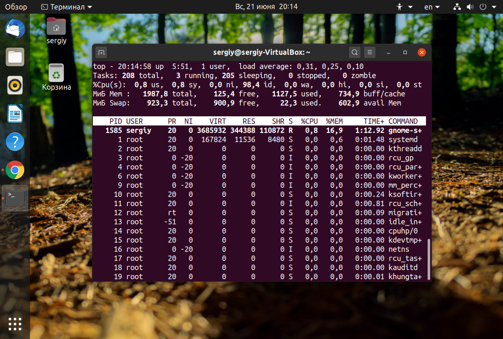Screen dimensions: 503x339
Task: Open Thunderbird mail from the dock
Action: [15, 29]
